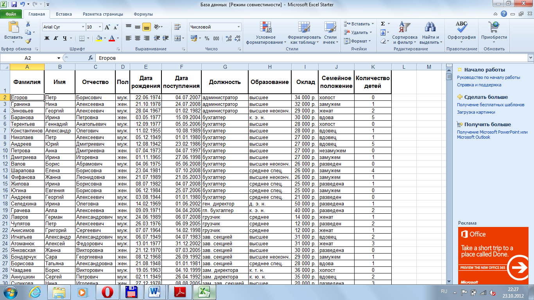534x300 pixels.
Task: Click insert function fx button
Action: tap(91, 58)
